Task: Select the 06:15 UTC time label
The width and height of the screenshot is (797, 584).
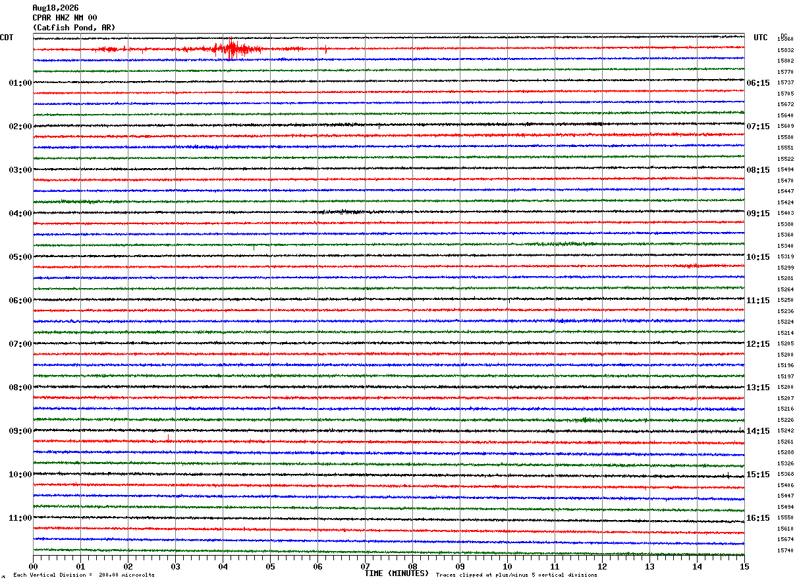Action: click(x=758, y=83)
